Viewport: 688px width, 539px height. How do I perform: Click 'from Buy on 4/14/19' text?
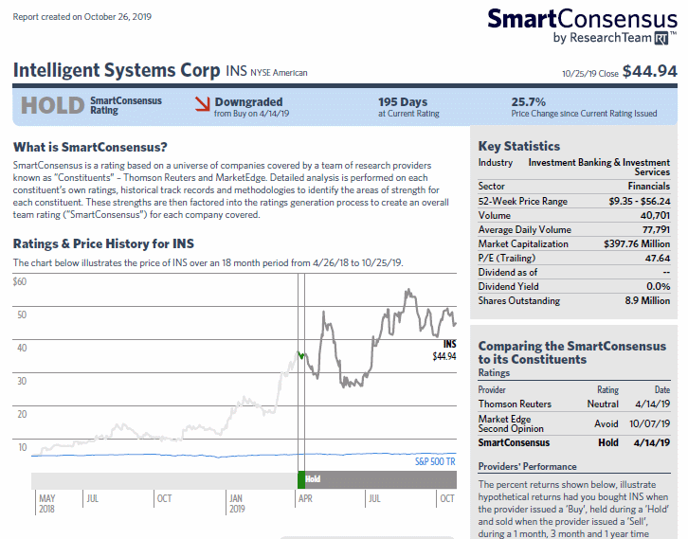tap(251, 114)
